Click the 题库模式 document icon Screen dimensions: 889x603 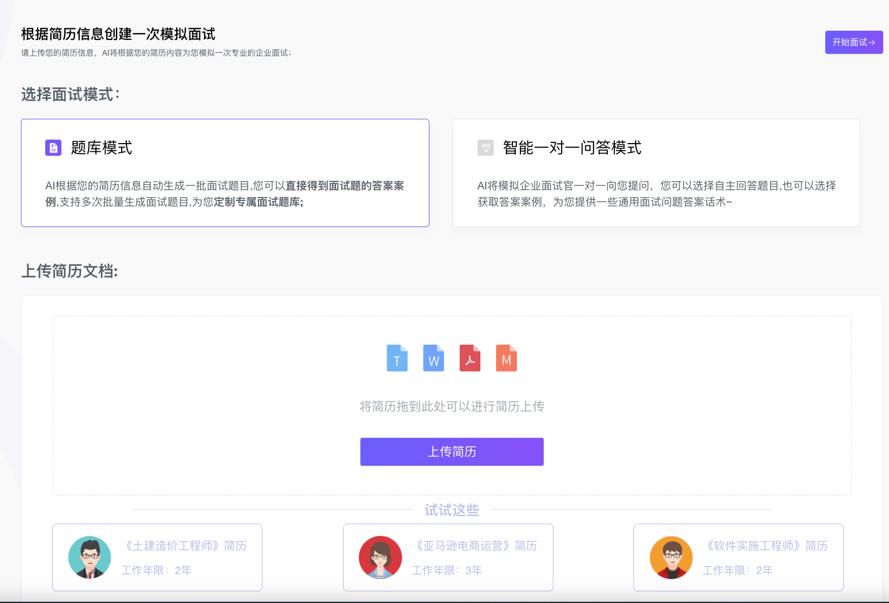[x=53, y=148]
